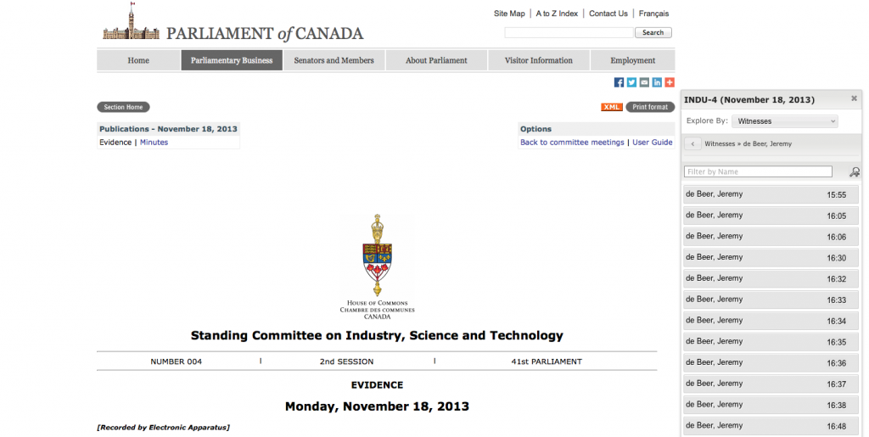
Task: Click the Section Home button
Action: click(123, 107)
